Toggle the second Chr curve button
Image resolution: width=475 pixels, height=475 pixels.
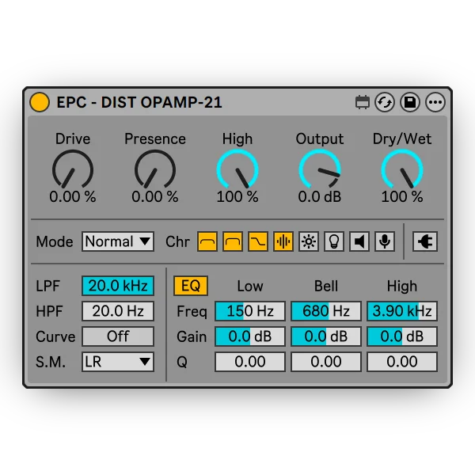pos(233,241)
